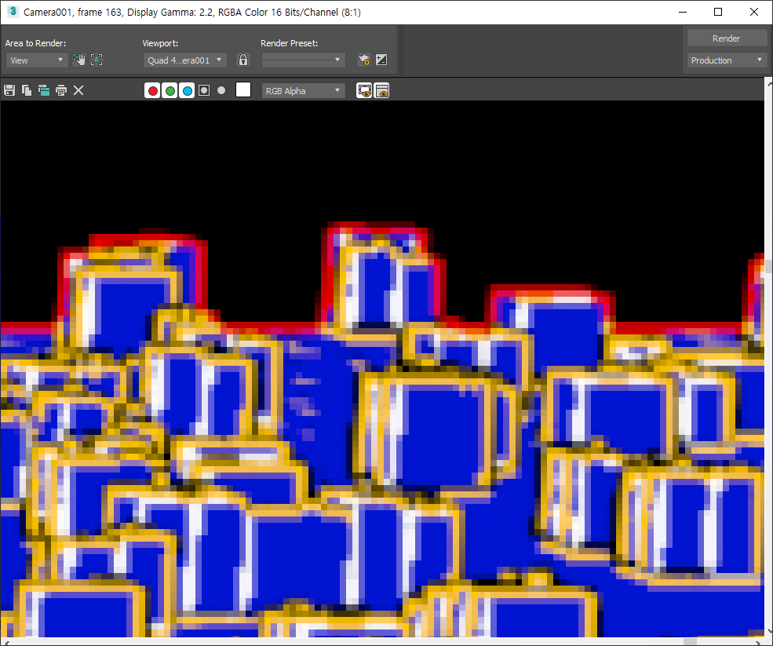This screenshot has width=773, height=646.
Task: Open the Viewport Quad 4 camera dropdown
Action: (185, 60)
